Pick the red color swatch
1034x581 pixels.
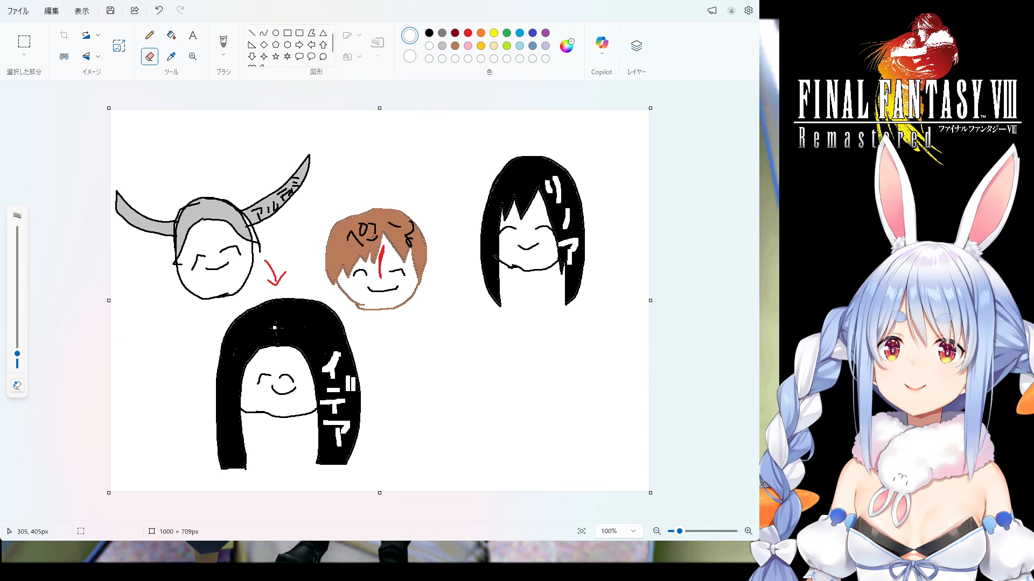(468, 33)
